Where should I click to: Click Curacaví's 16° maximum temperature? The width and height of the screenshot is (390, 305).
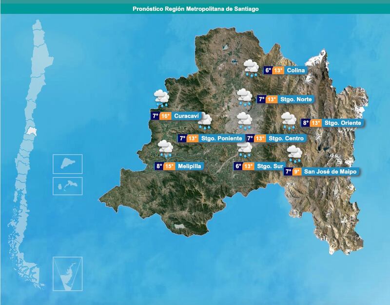click(165, 116)
